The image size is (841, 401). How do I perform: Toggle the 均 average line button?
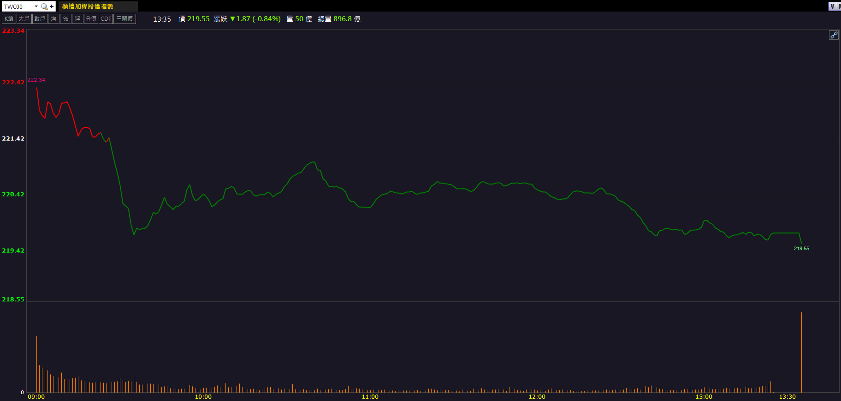pos(53,19)
